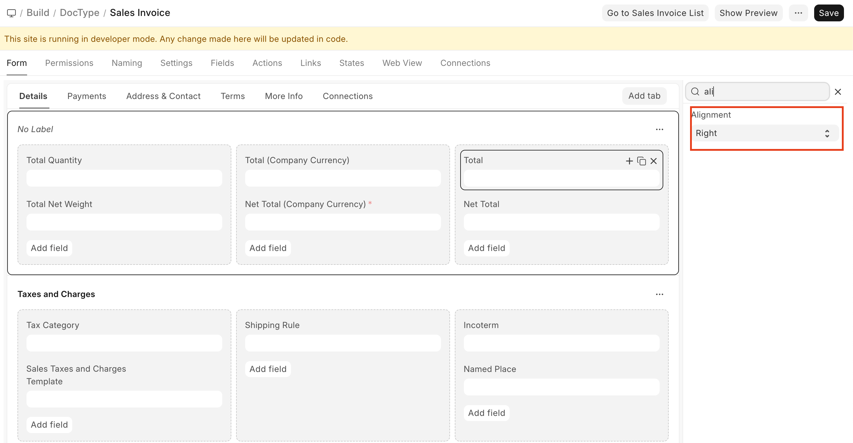The width and height of the screenshot is (853, 443).
Task: Clear the property search with X icon
Action: 838,92
